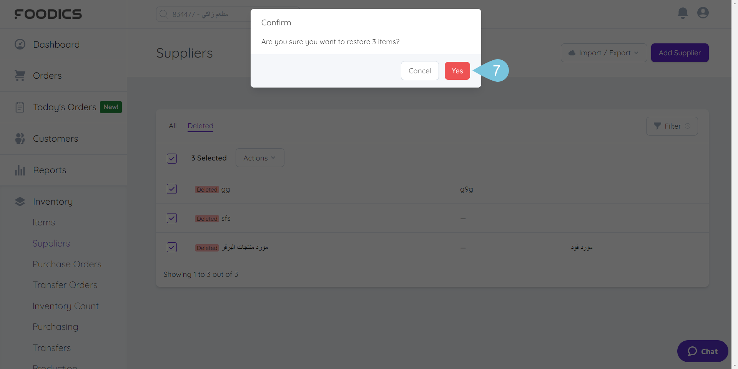
Task: Confirm restore by clicking Yes
Action: [457, 71]
